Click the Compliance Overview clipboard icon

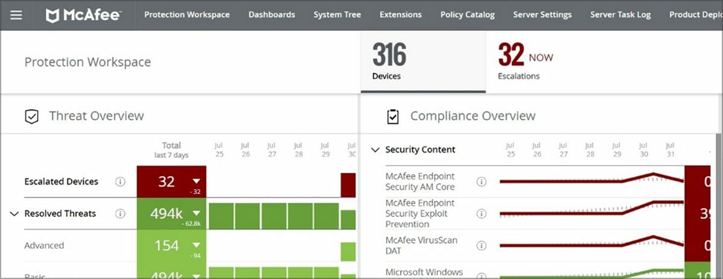[392, 117]
